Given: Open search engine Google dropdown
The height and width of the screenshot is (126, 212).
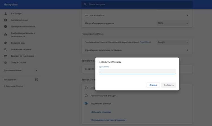Looking at the screenshot, I should click(x=173, y=42).
